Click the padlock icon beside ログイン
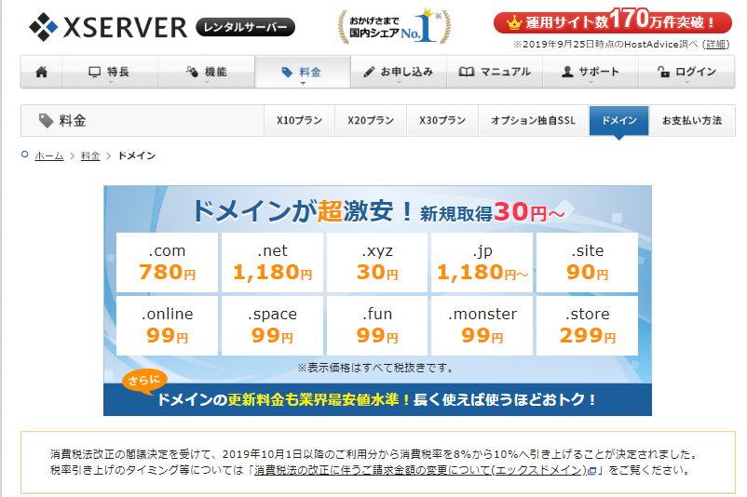 (663, 72)
